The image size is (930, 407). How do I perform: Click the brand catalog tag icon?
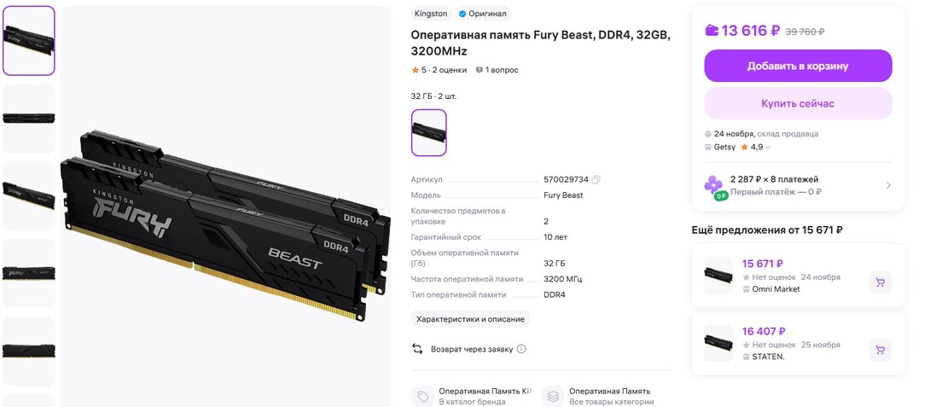[x=423, y=396]
